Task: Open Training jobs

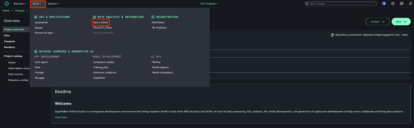Action: pyautogui.click(x=100, y=67)
